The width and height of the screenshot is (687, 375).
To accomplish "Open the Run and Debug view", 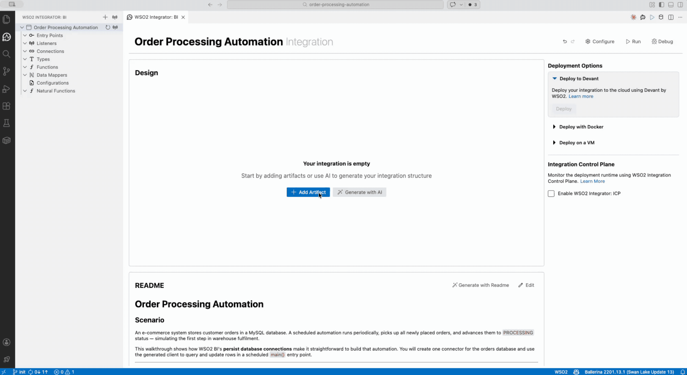I will pyautogui.click(x=6, y=89).
